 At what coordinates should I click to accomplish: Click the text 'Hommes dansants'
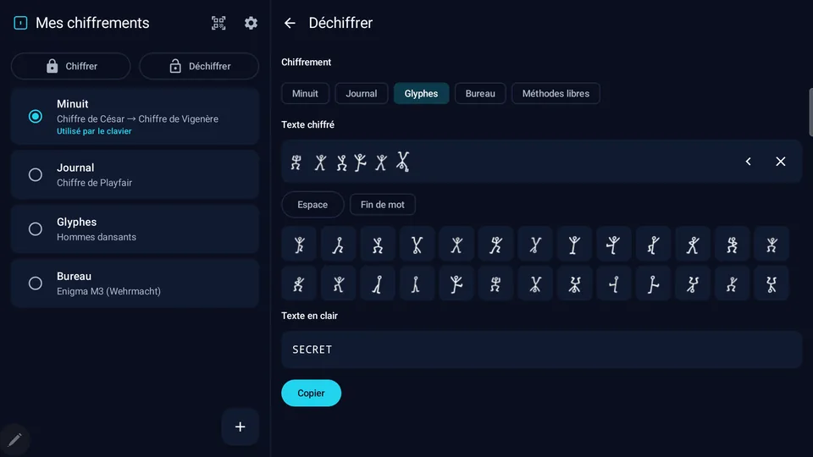point(97,237)
